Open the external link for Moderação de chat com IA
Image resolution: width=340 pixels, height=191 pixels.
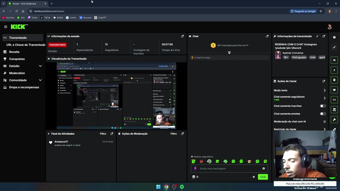[325, 121]
